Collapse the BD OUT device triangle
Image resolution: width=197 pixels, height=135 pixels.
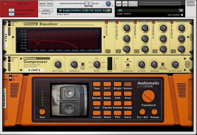tap(5, 4)
